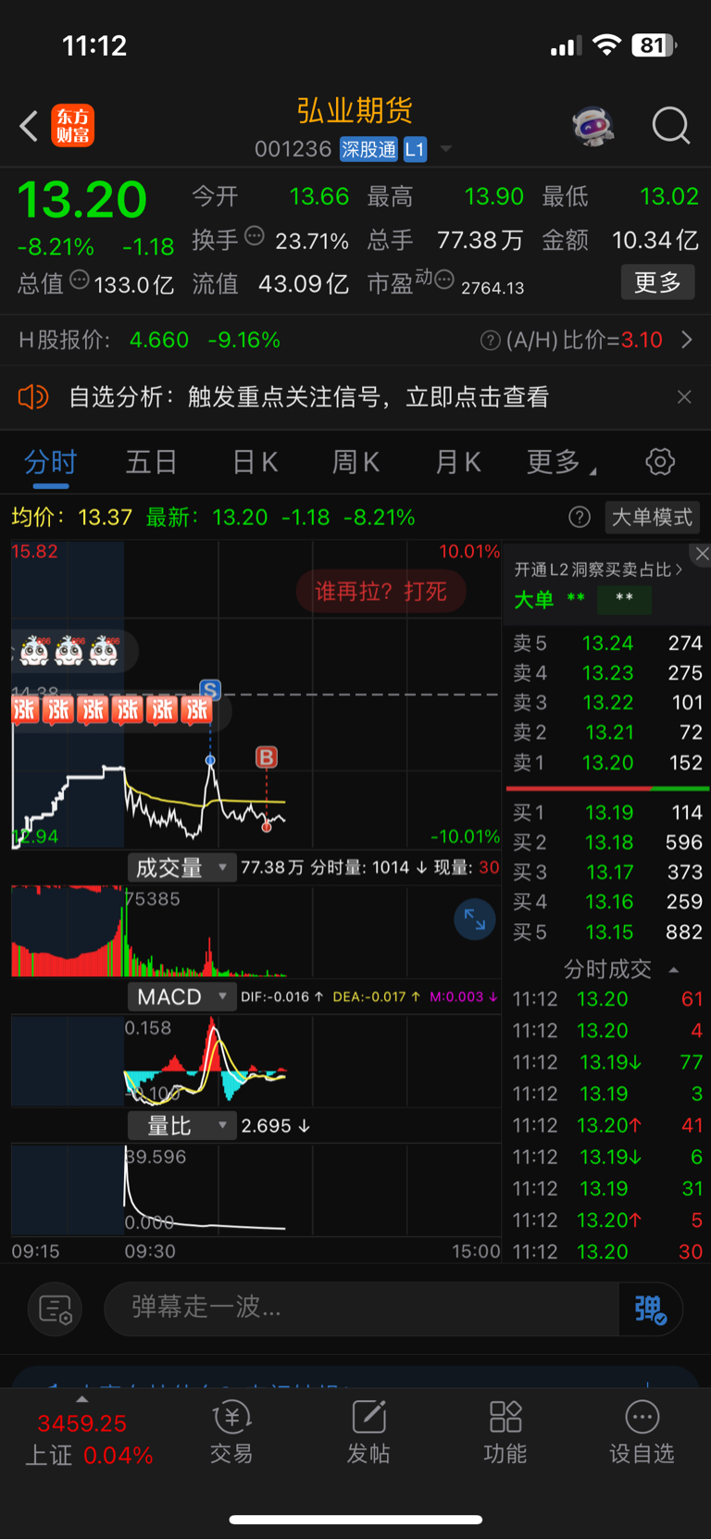Open the 自选分析 signal notice

pos(308,397)
